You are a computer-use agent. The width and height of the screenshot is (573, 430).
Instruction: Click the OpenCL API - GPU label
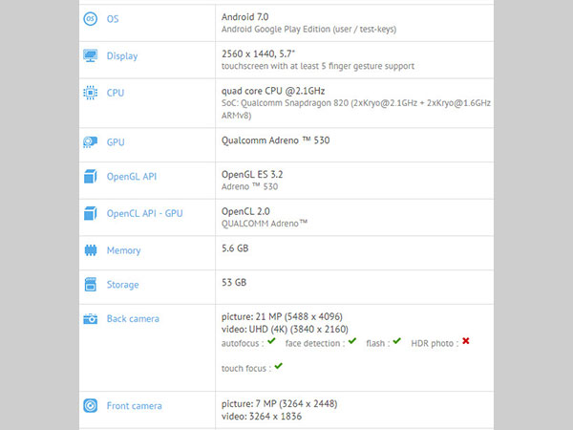144,213
